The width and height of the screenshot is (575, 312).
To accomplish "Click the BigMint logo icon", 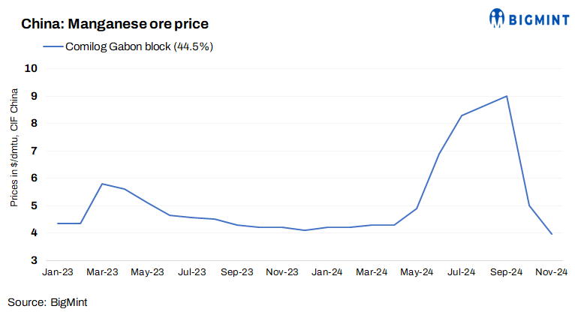I will coord(498,17).
